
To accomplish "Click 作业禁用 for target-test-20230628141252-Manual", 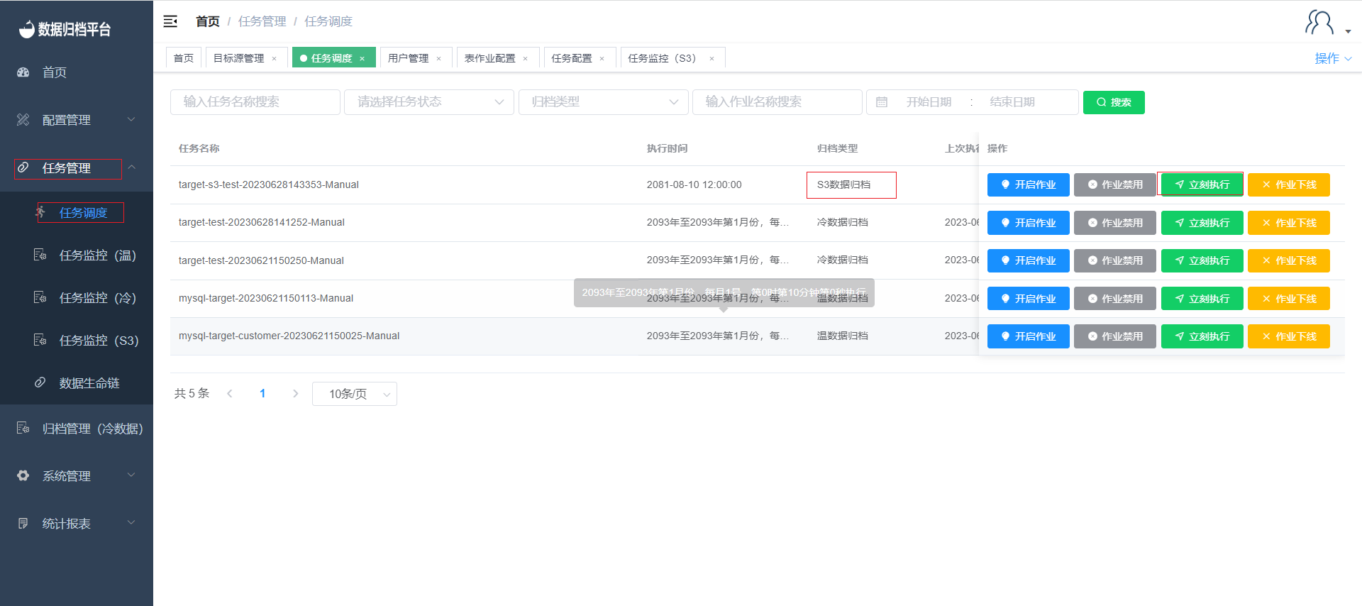I will click(1115, 223).
